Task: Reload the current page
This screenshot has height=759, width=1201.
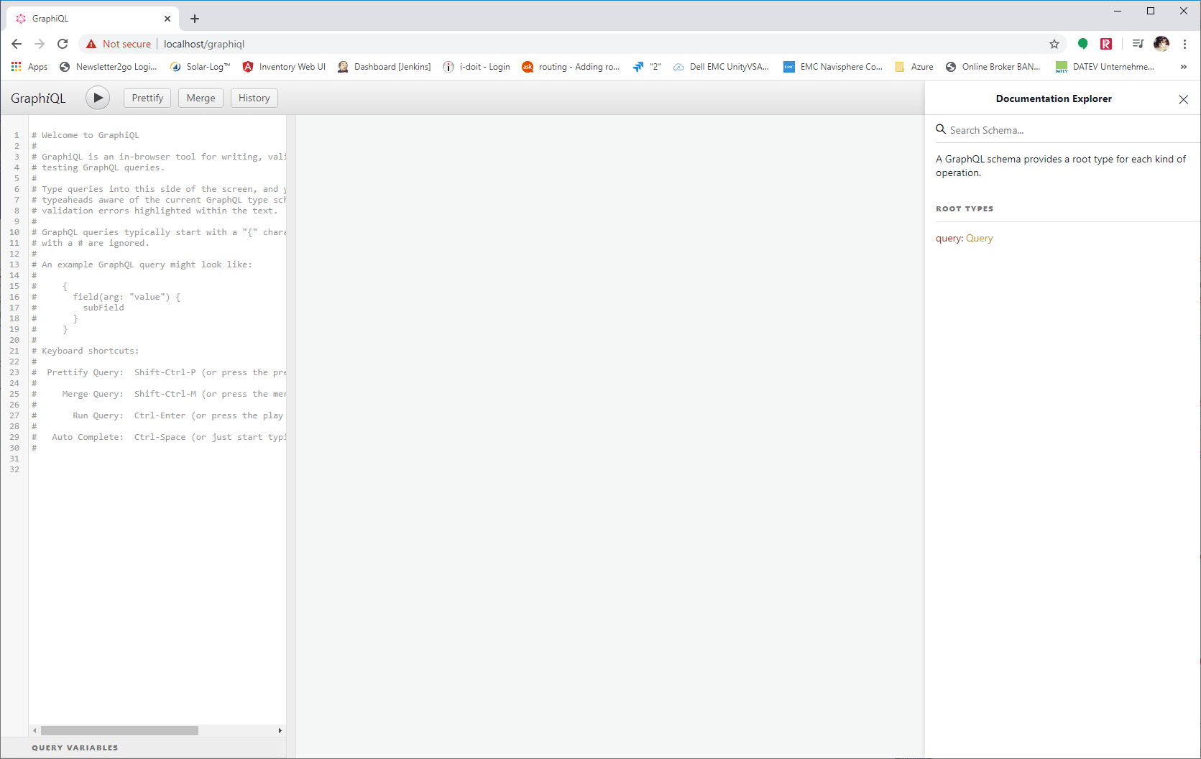Action: [x=63, y=44]
